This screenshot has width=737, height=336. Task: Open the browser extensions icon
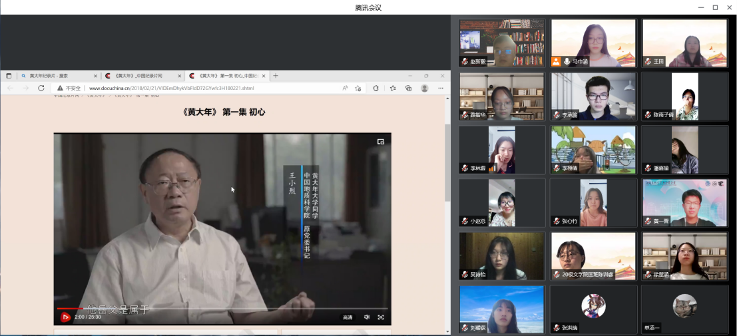coord(375,88)
